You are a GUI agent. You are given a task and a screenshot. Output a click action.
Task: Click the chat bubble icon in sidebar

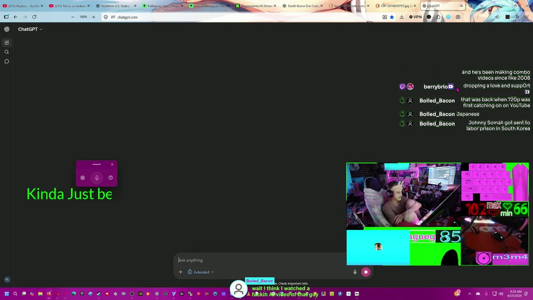[7, 62]
